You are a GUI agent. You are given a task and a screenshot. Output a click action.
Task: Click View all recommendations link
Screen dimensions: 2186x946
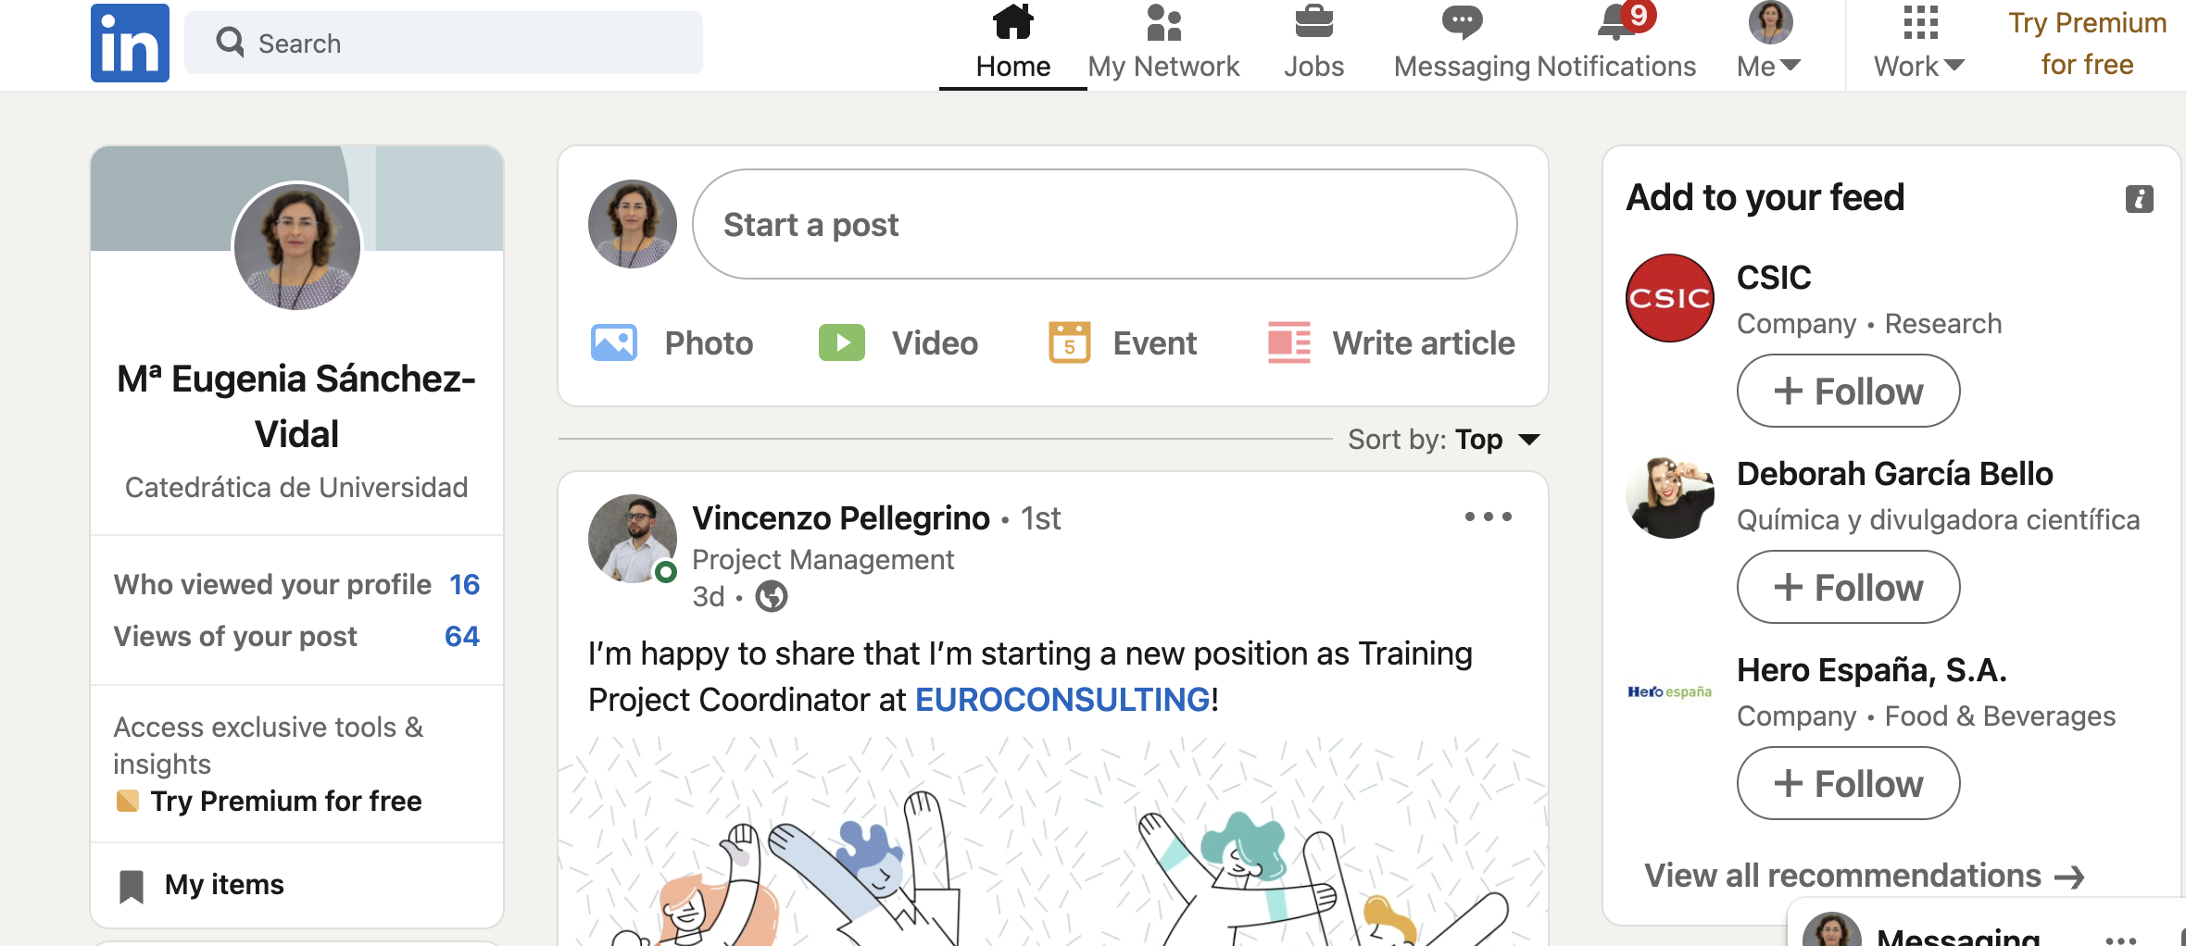point(1864,875)
